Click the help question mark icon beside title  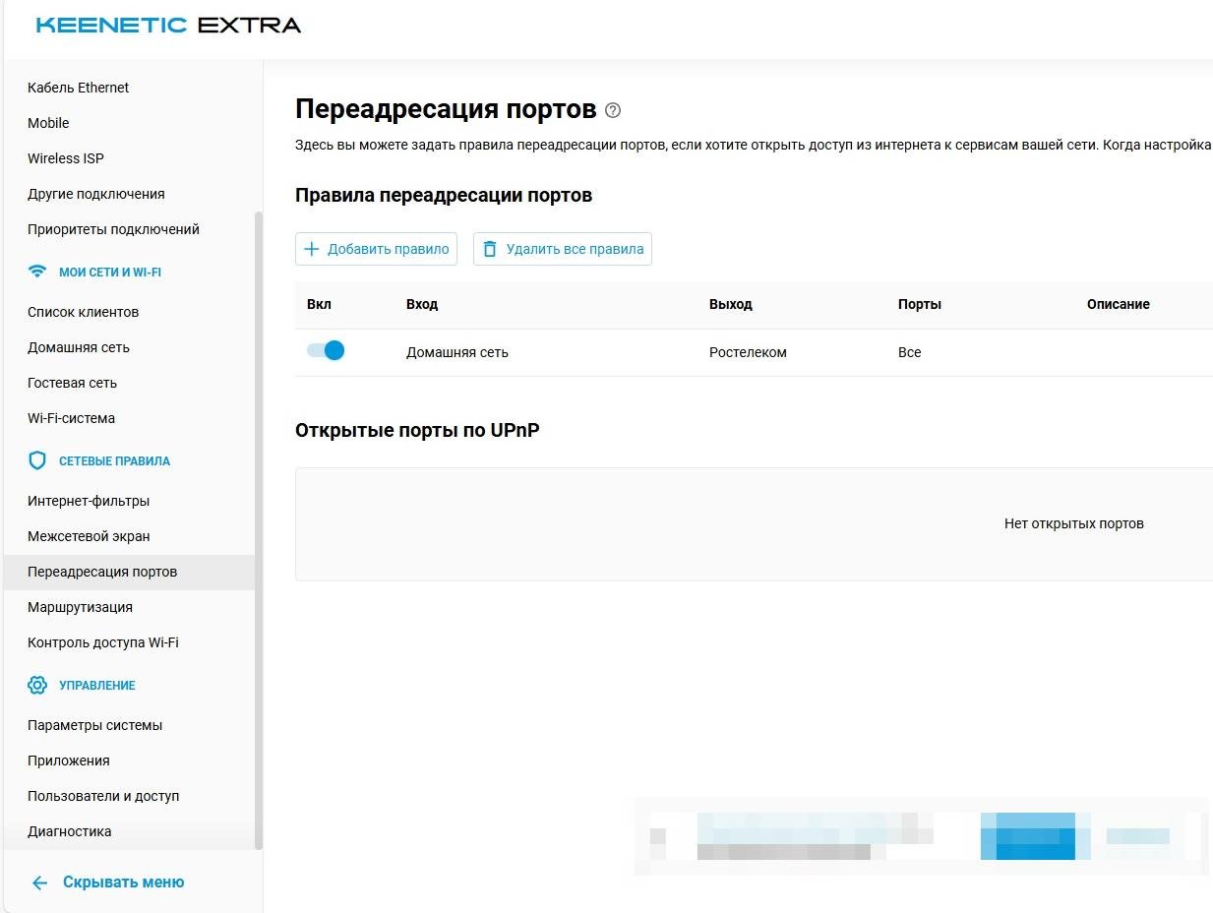pyautogui.click(x=613, y=110)
